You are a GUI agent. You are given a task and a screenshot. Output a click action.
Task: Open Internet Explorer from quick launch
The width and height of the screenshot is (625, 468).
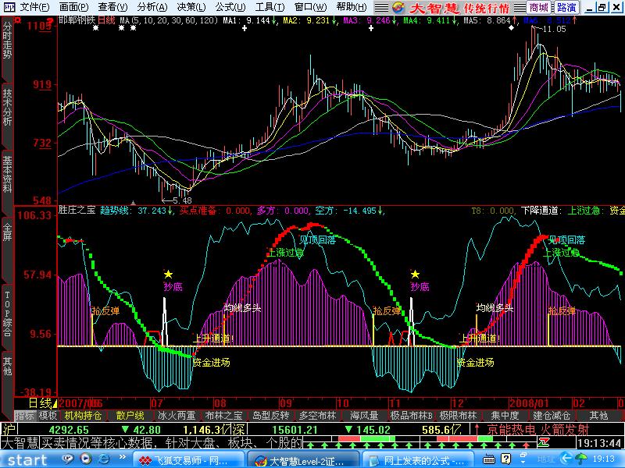pos(103,459)
